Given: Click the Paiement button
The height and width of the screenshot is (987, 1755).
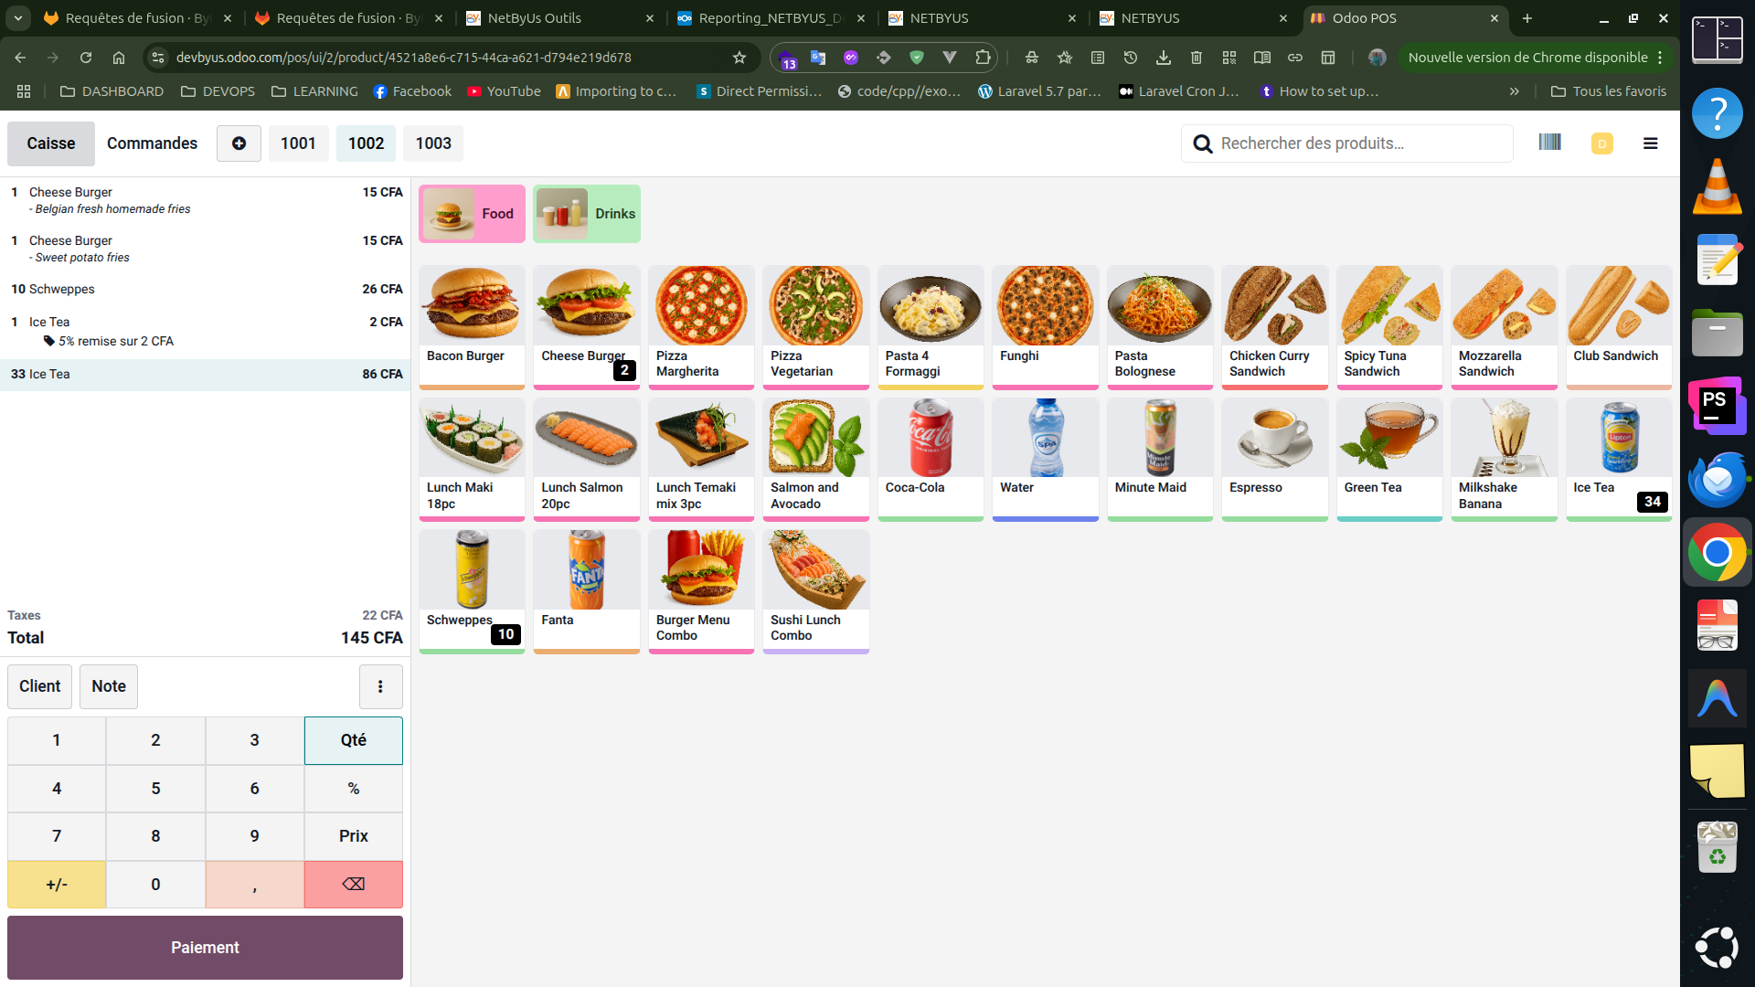Looking at the screenshot, I should coord(205,948).
